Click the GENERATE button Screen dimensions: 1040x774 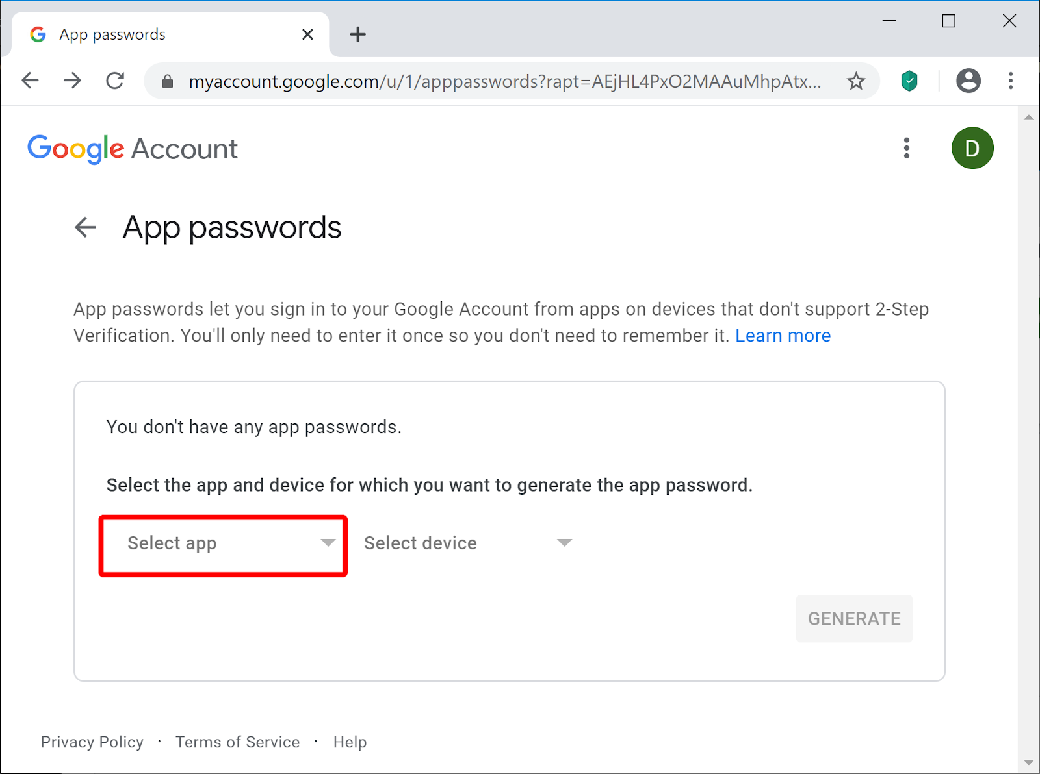point(854,619)
